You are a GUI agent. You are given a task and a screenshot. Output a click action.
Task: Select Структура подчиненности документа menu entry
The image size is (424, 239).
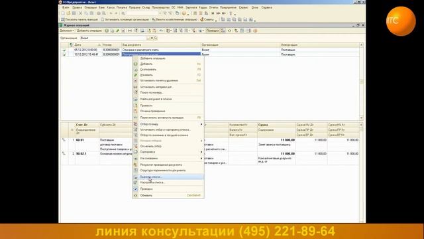click(x=168, y=171)
